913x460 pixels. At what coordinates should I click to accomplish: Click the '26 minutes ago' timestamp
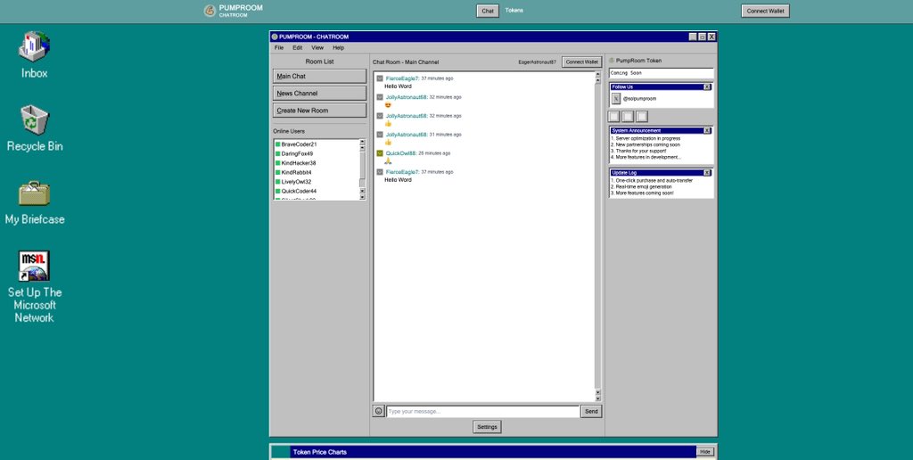[434, 153]
